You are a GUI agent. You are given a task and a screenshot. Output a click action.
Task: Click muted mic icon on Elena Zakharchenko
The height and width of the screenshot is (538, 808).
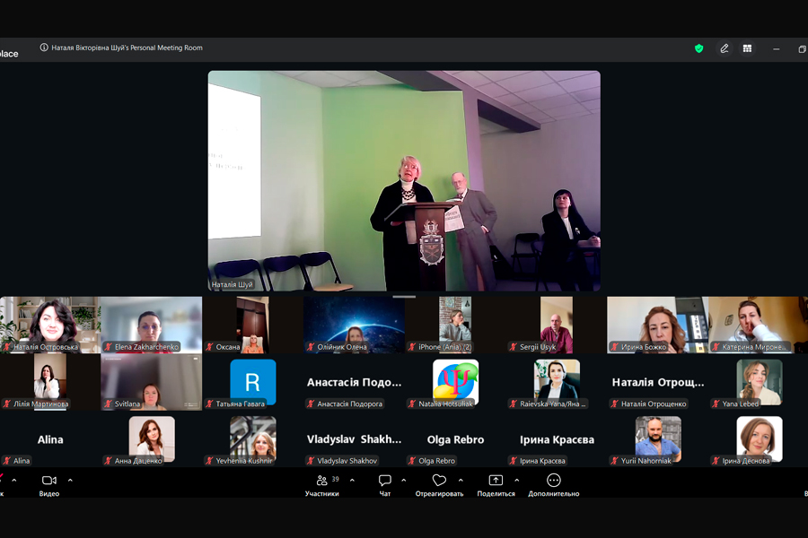tap(109, 347)
